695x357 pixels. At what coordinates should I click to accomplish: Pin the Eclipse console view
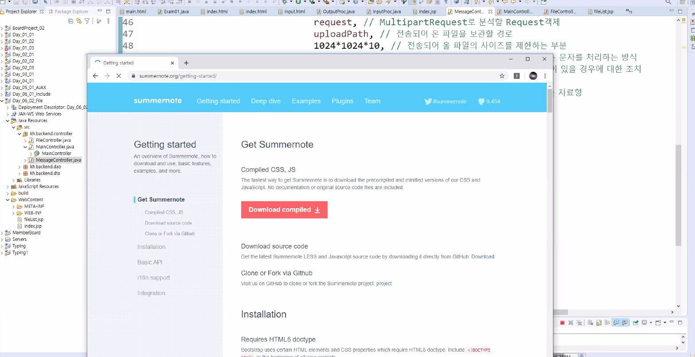point(636,323)
